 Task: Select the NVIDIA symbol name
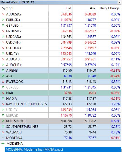coord(12,99)
